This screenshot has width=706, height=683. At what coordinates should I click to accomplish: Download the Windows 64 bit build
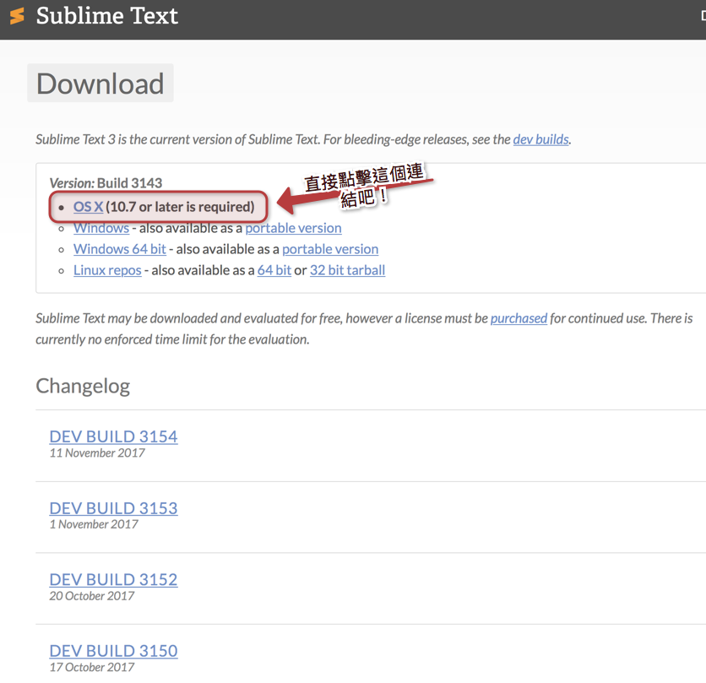(120, 249)
